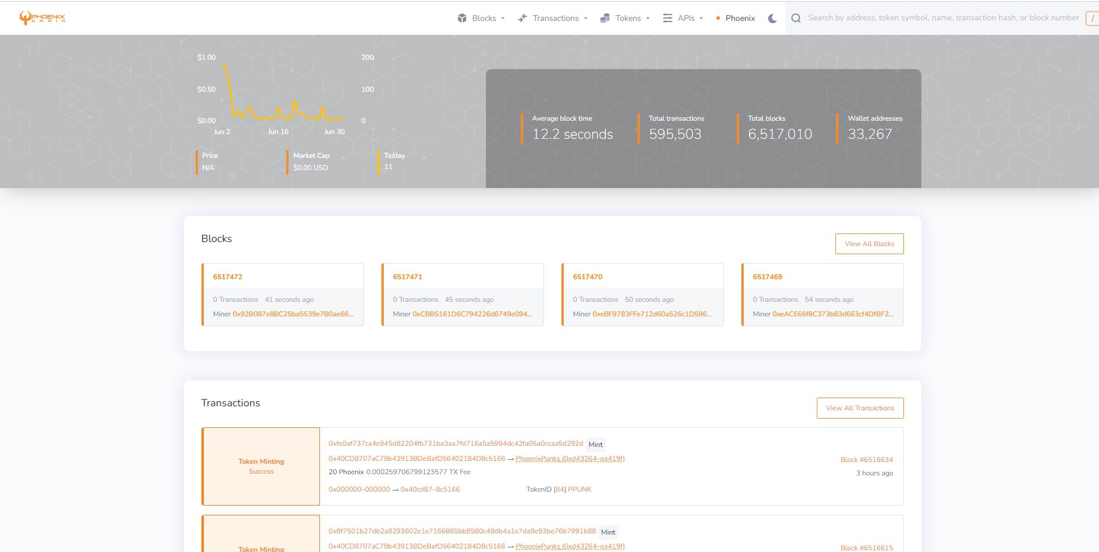Click View All Transactions button
This screenshot has width=1099, height=552.
click(860, 408)
